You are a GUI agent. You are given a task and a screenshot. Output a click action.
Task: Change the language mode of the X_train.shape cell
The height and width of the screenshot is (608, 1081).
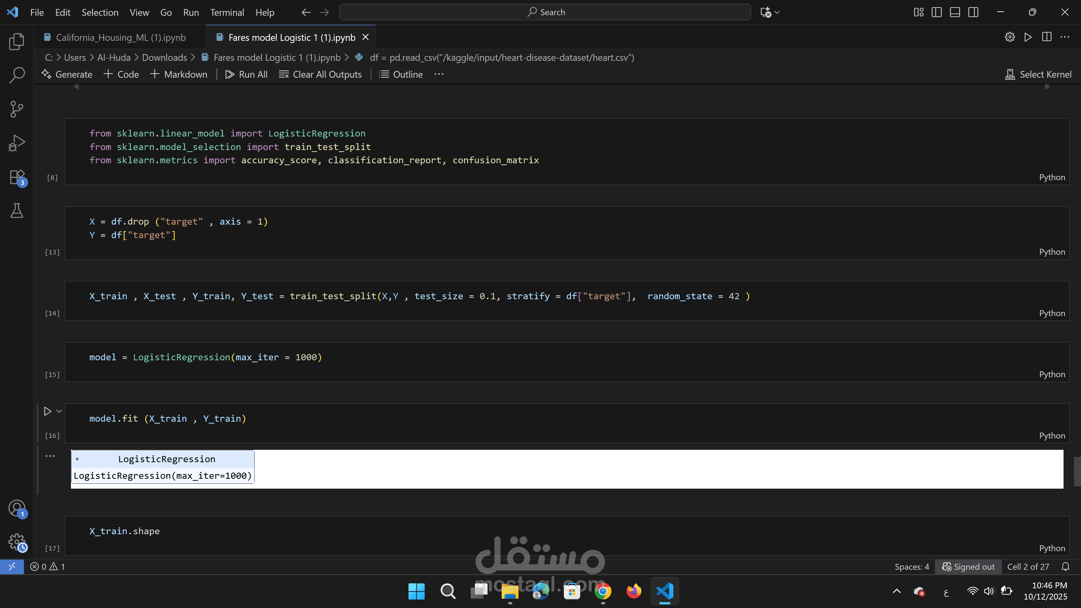pos(1052,548)
